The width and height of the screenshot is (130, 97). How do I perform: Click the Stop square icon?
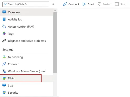(x=117, y=4)
